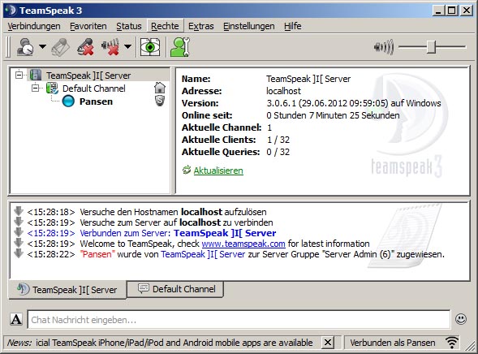Image resolution: width=478 pixels, height=354 pixels.
Task: Open the Rechte menu
Action: [x=165, y=26]
